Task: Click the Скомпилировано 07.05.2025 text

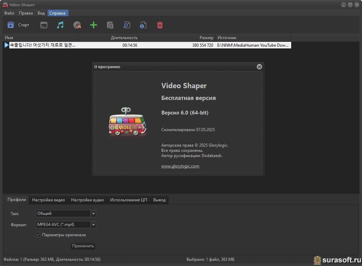Action: coord(188,130)
